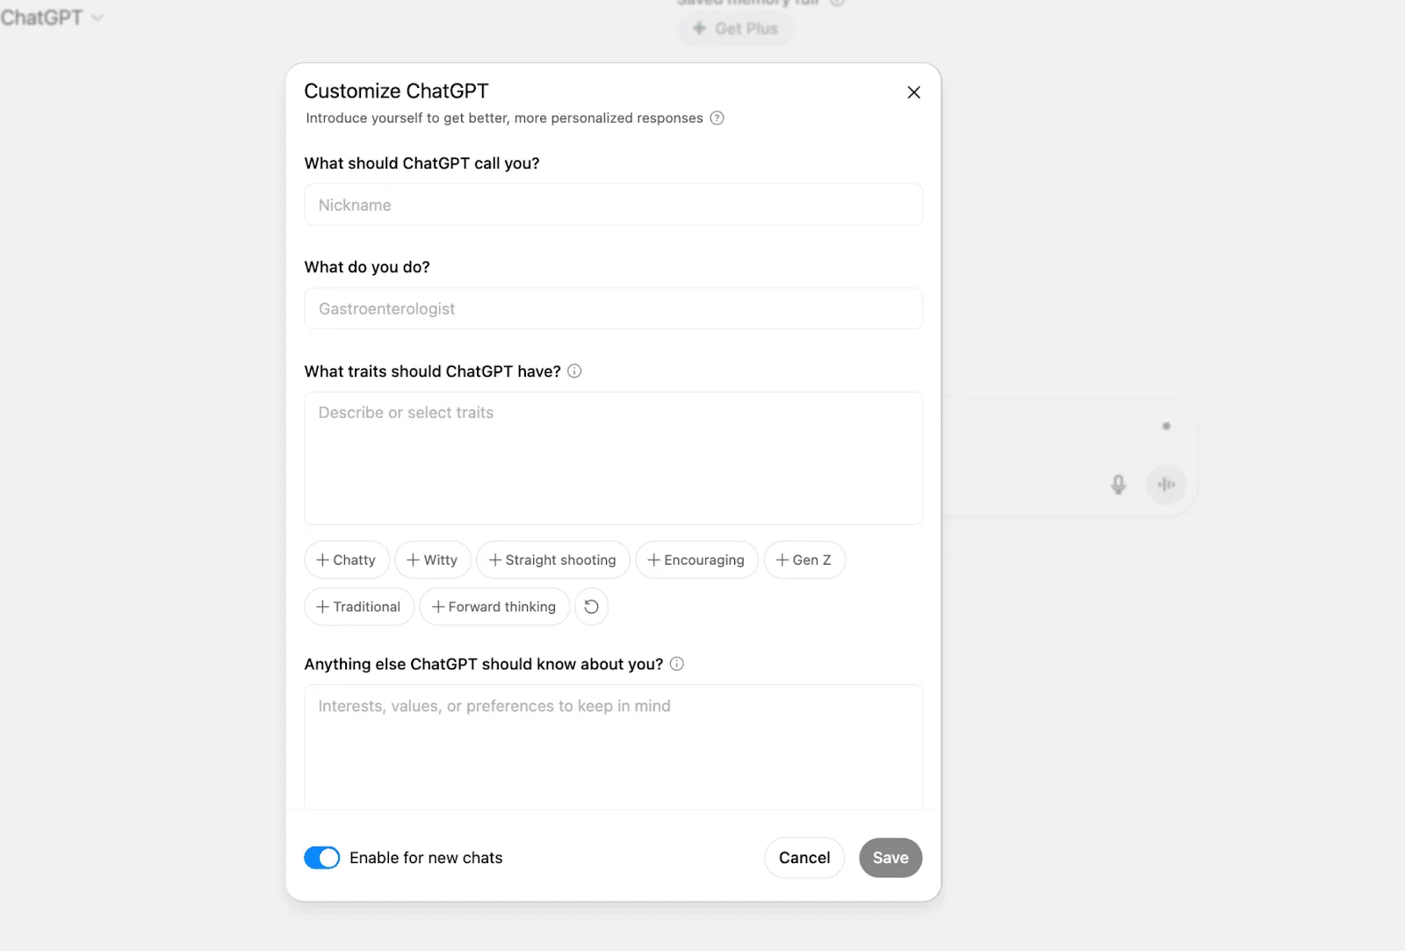Save the customization settings
Image resolution: width=1405 pixels, height=951 pixels.
click(x=890, y=858)
